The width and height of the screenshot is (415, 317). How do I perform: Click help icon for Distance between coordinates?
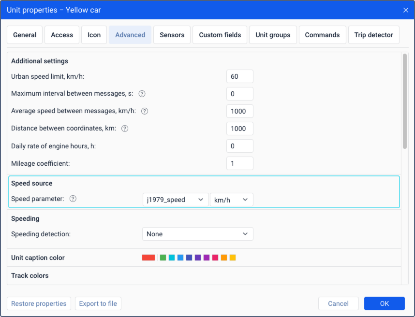coord(125,129)
